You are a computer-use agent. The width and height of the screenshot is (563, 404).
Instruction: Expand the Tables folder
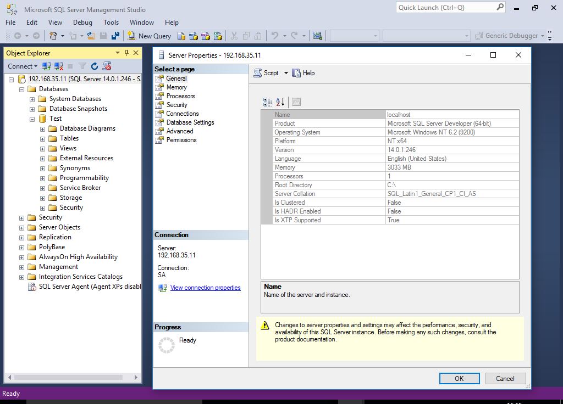pyautogui.click(x=42, y=139)
